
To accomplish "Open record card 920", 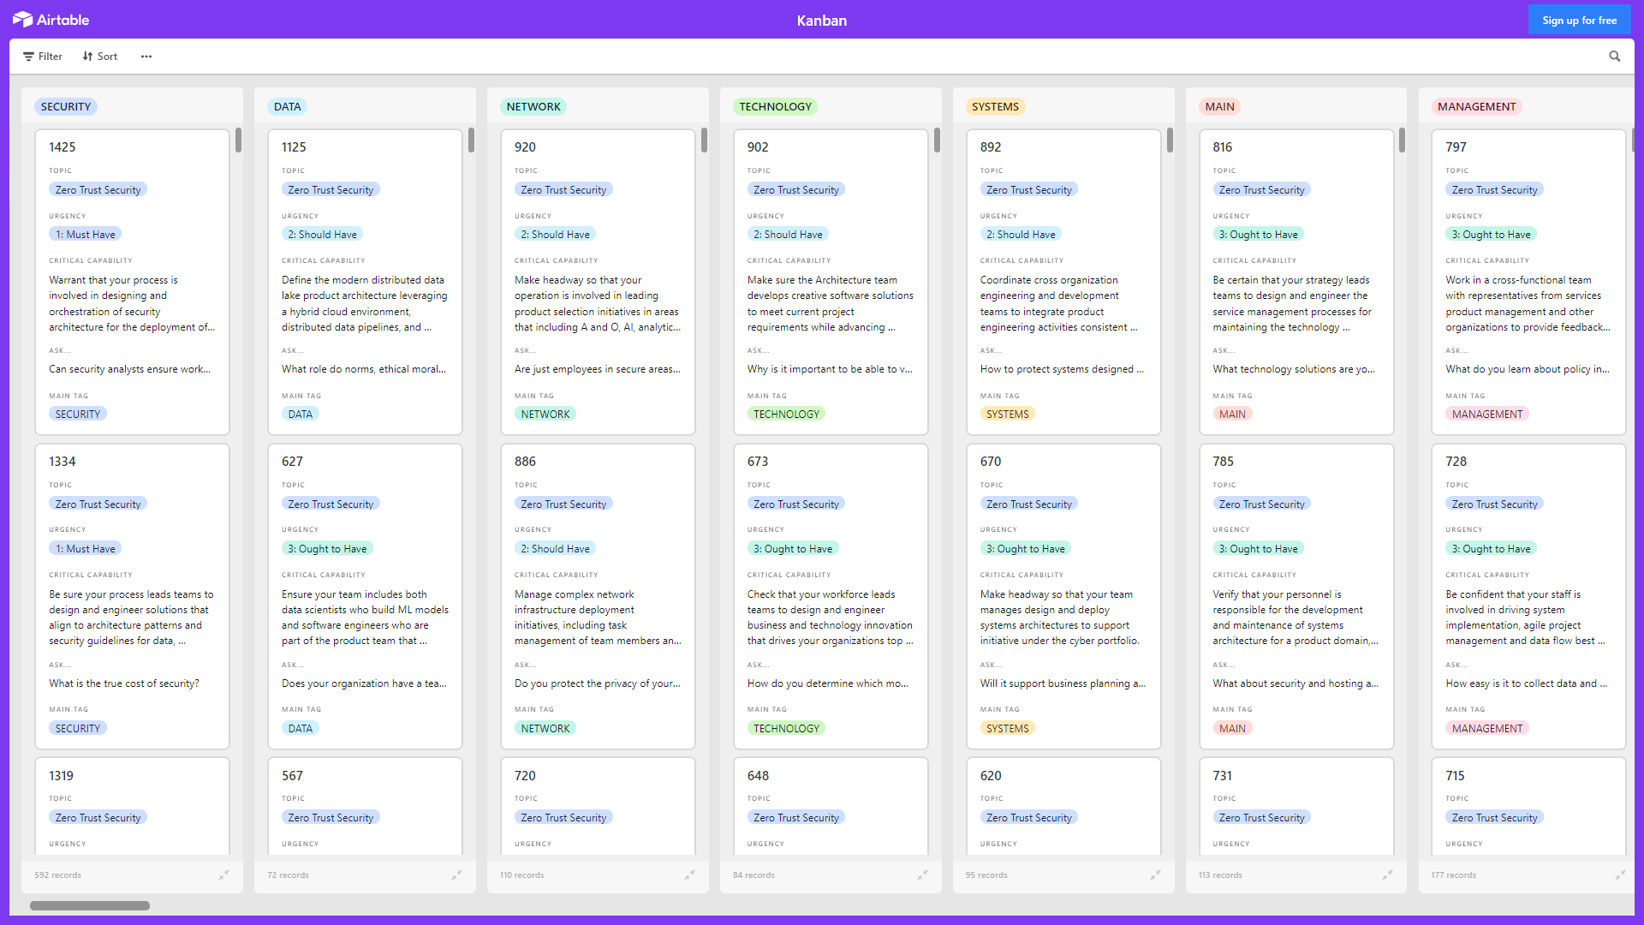I will coord(598,282).
